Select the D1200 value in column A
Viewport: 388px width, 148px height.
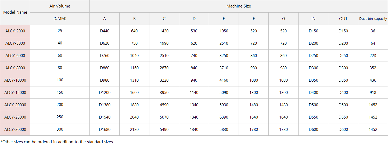coord(105,93)
